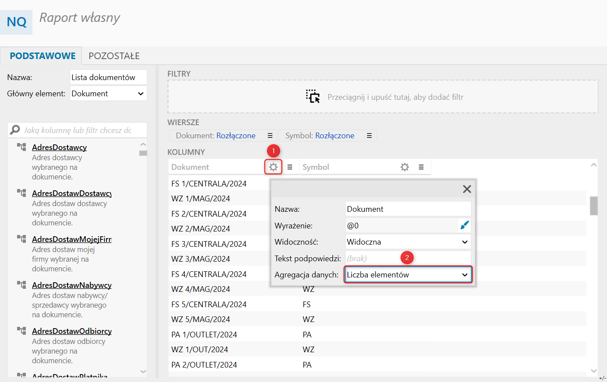Click the filter drop area

pos(383,97)
